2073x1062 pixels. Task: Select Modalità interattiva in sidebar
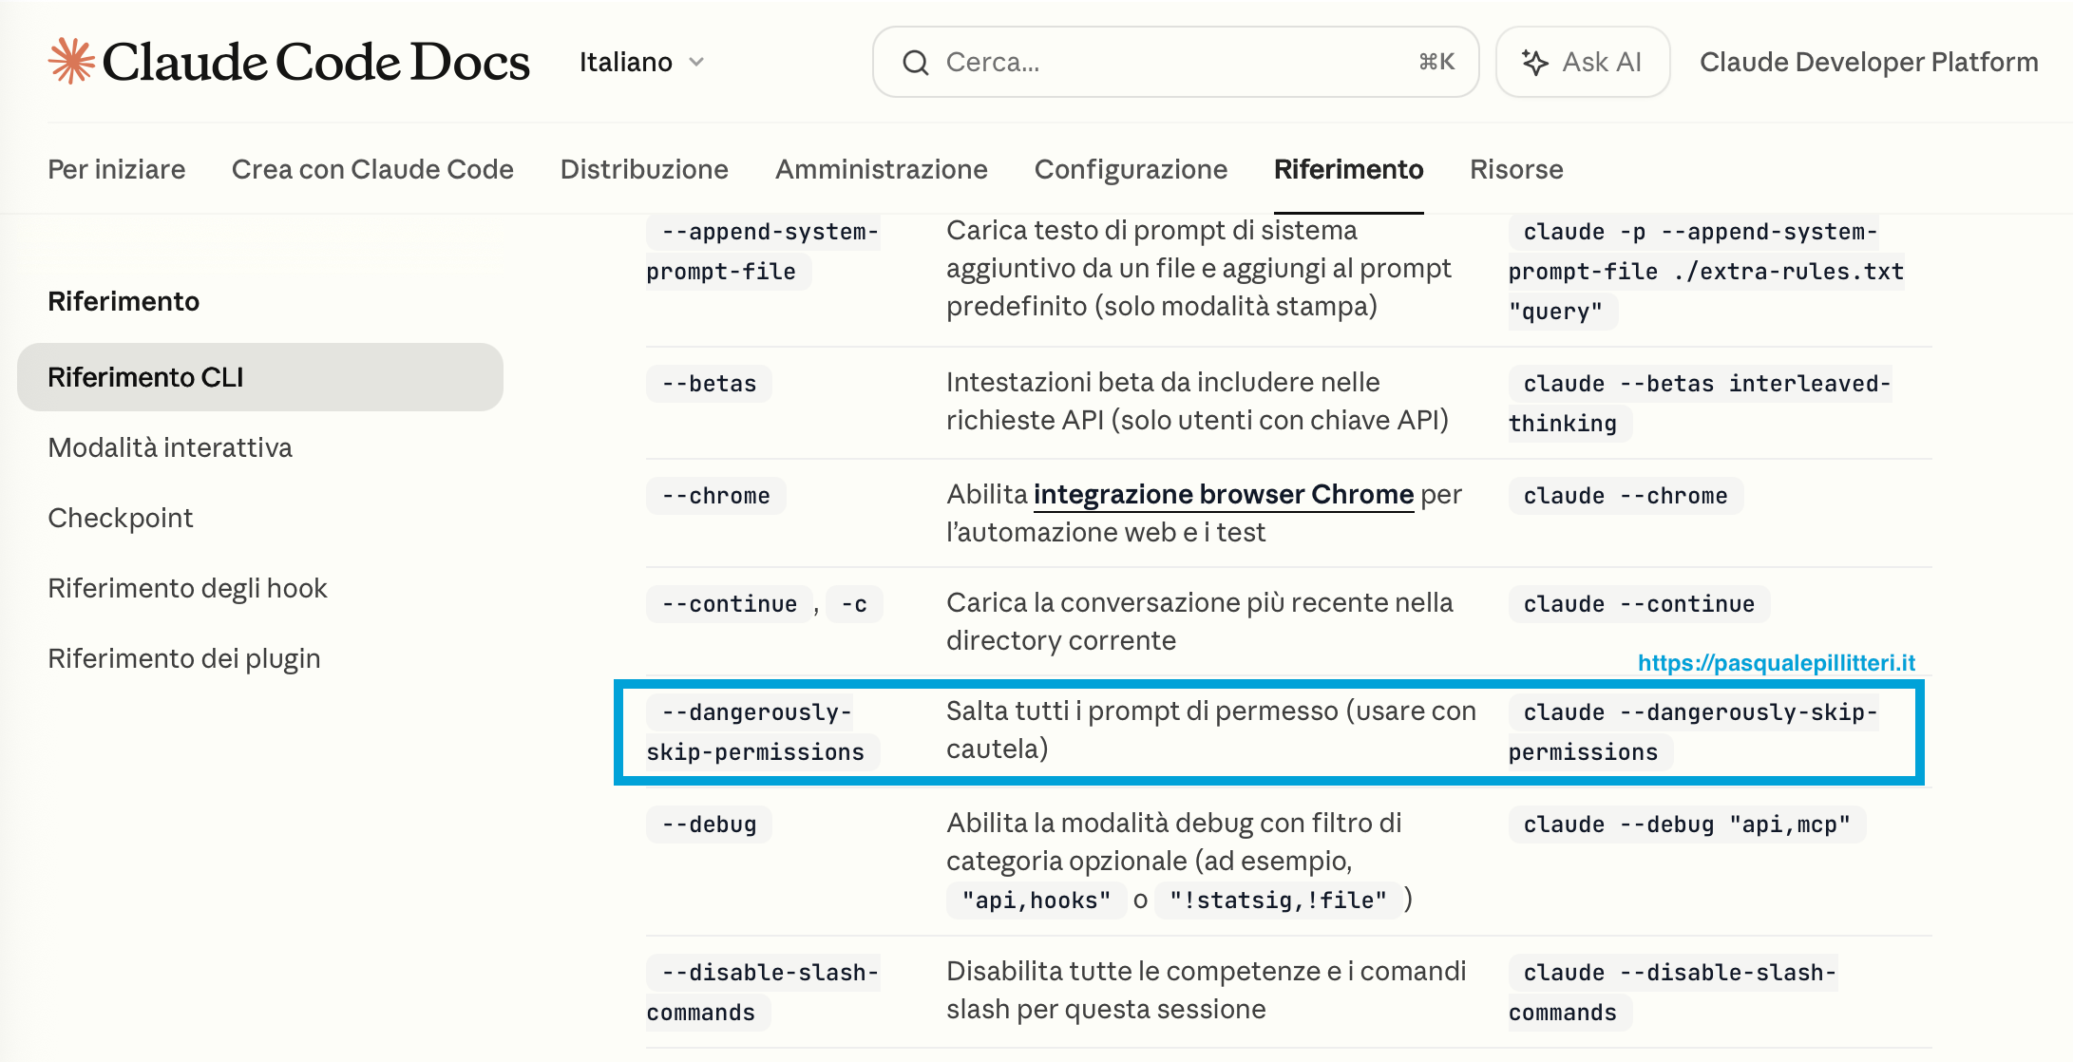[170, 447]
